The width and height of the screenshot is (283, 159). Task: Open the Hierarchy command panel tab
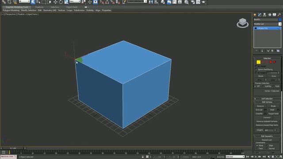[264, 15]
